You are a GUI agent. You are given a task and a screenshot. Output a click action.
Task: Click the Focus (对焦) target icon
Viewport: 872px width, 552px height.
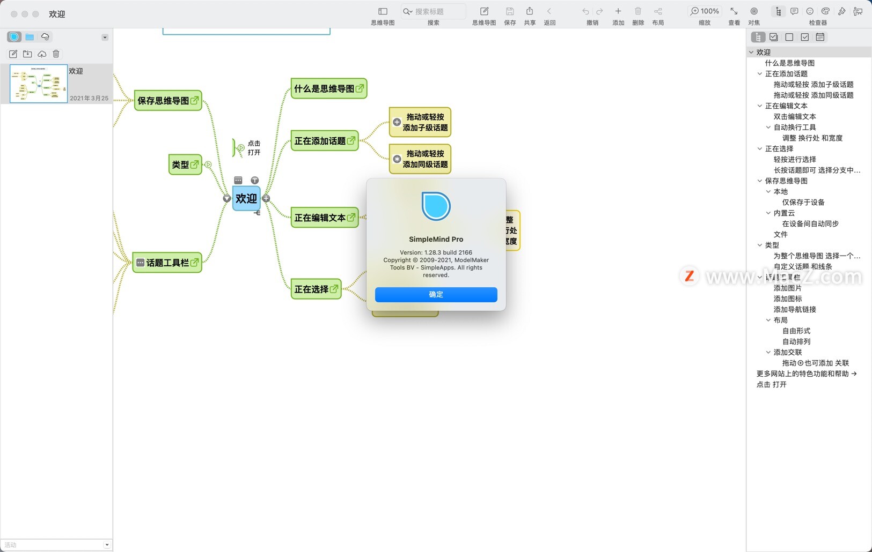754,11
